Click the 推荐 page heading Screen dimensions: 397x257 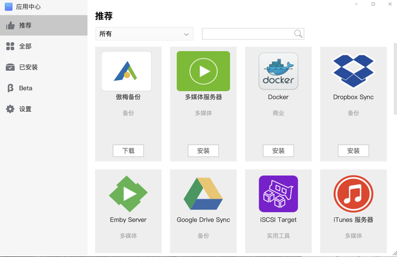tap(104, 16)
